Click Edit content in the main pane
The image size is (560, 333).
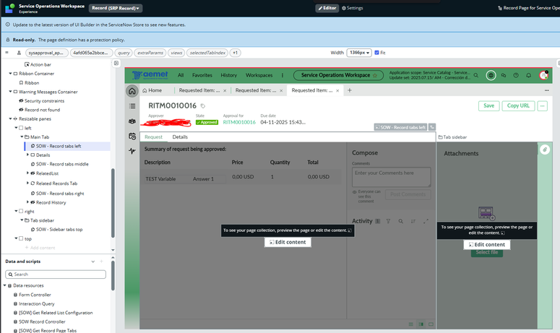[288, 242]
